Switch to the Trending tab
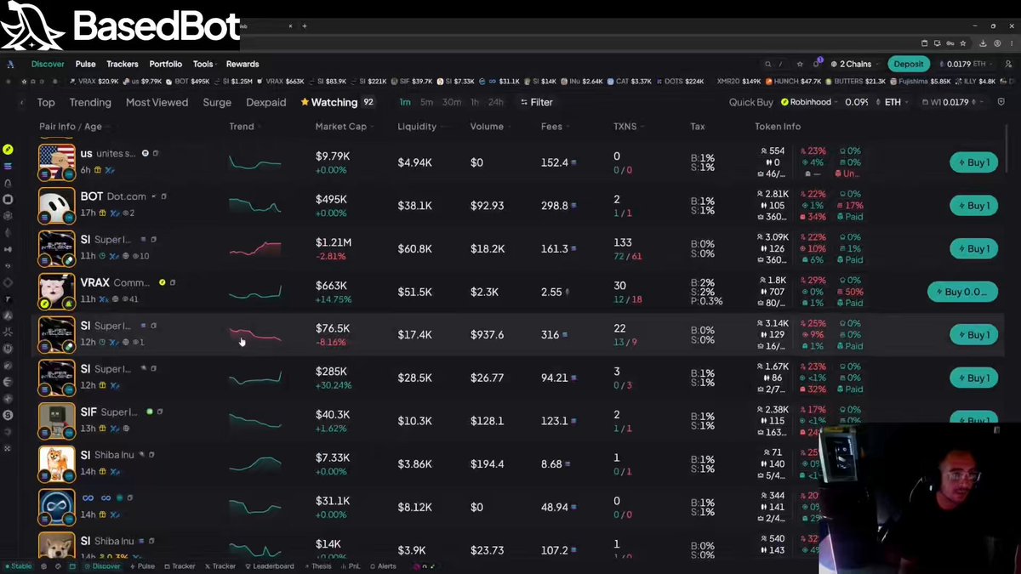Screen dimensions: 1021x574 pyautogui.click(x=90, y=102)
